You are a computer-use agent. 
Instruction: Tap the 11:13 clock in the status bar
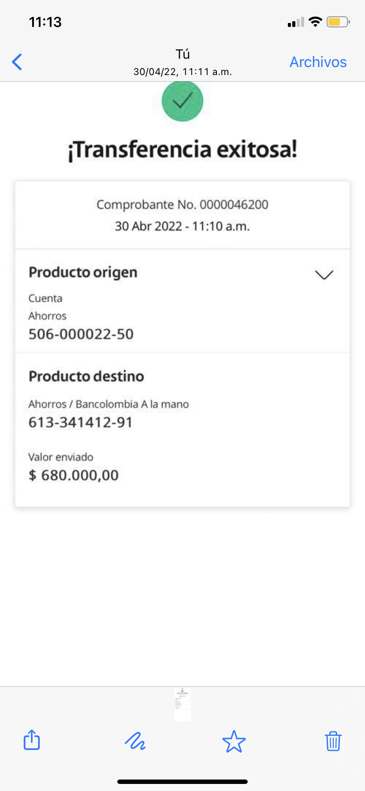(45, 22)
